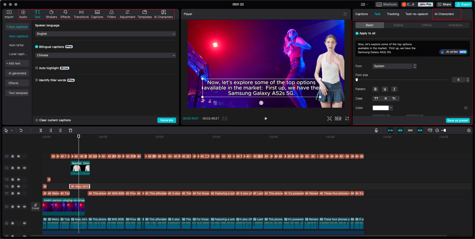This screenshot has height=239, width=475.
Task: Expand the Chinese bilingual language dropdown
Action: click(x=105, y=55)
